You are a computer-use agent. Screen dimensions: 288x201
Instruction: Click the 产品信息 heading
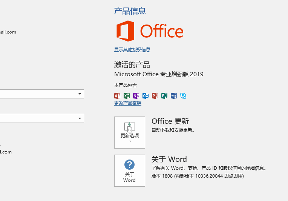point(130,11)
